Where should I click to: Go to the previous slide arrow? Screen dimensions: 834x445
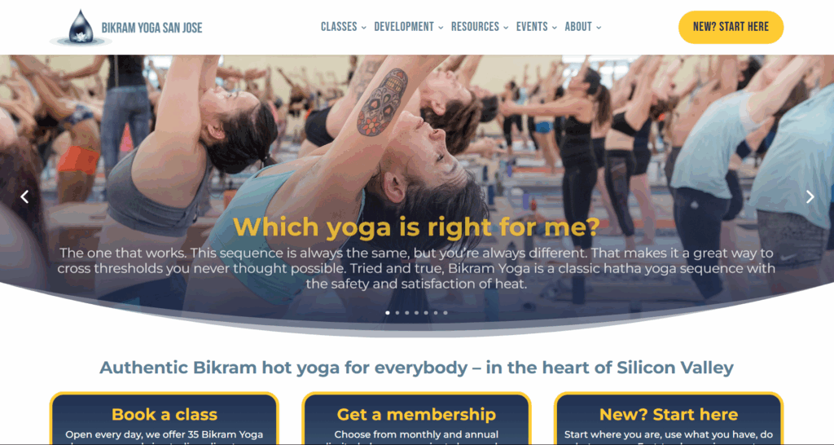point(24,197)
